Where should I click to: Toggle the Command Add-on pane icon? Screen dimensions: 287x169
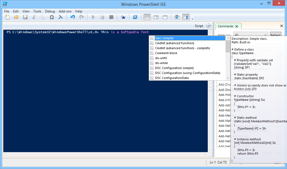pos(186,17)
